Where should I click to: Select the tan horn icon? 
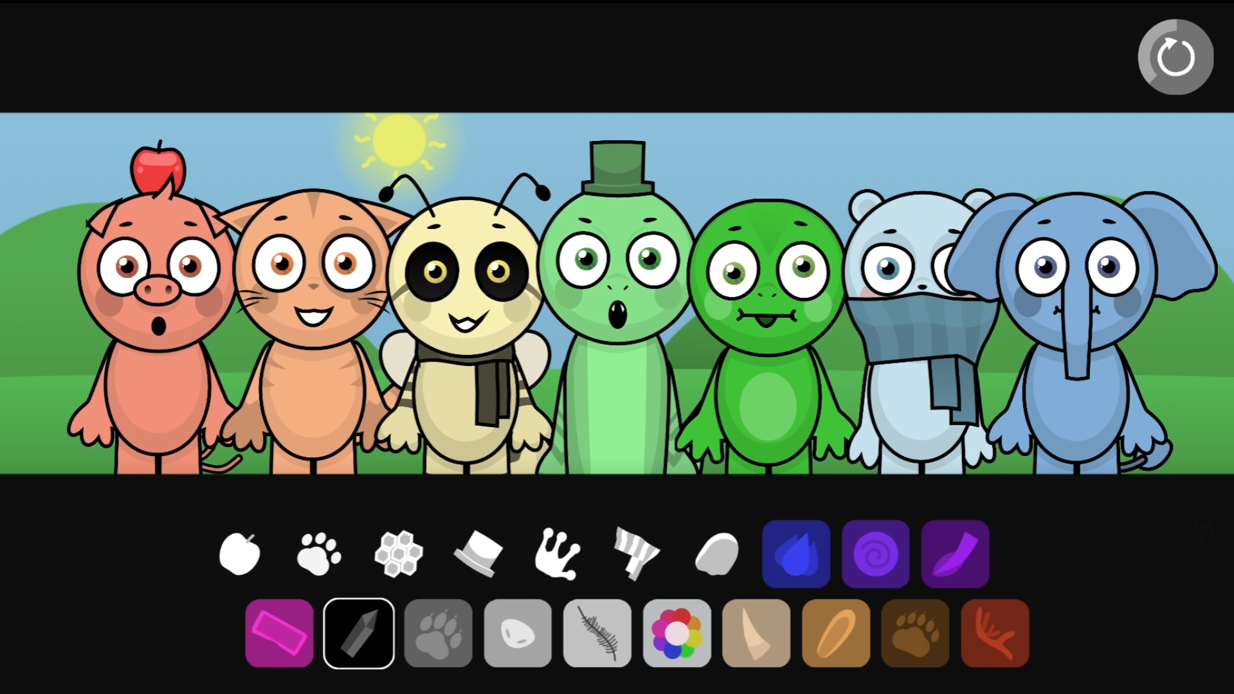point(756,632)
